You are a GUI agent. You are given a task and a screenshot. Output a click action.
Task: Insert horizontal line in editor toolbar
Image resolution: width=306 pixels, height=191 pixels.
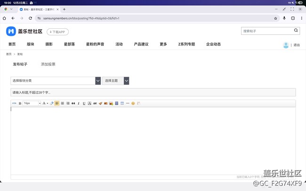tap(128, 103)
